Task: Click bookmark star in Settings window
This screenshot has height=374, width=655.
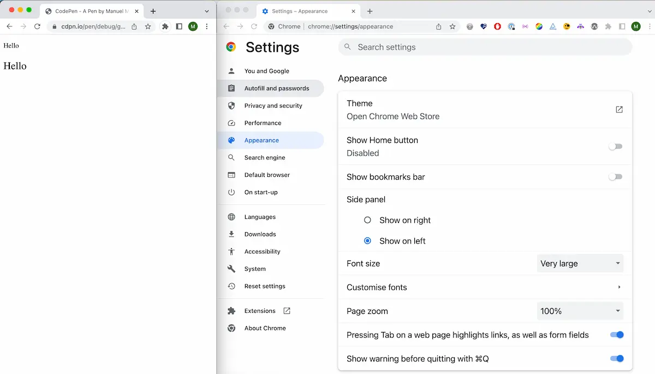Action: point(452,26)
